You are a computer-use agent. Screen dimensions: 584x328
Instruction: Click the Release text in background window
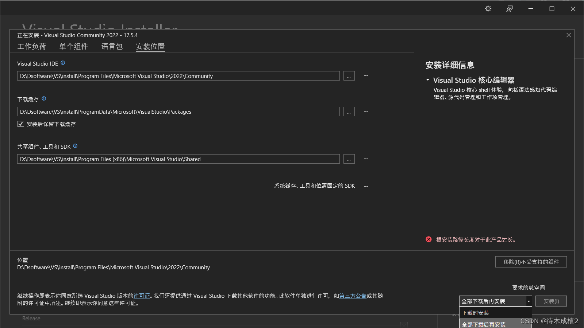click(31, 319)
